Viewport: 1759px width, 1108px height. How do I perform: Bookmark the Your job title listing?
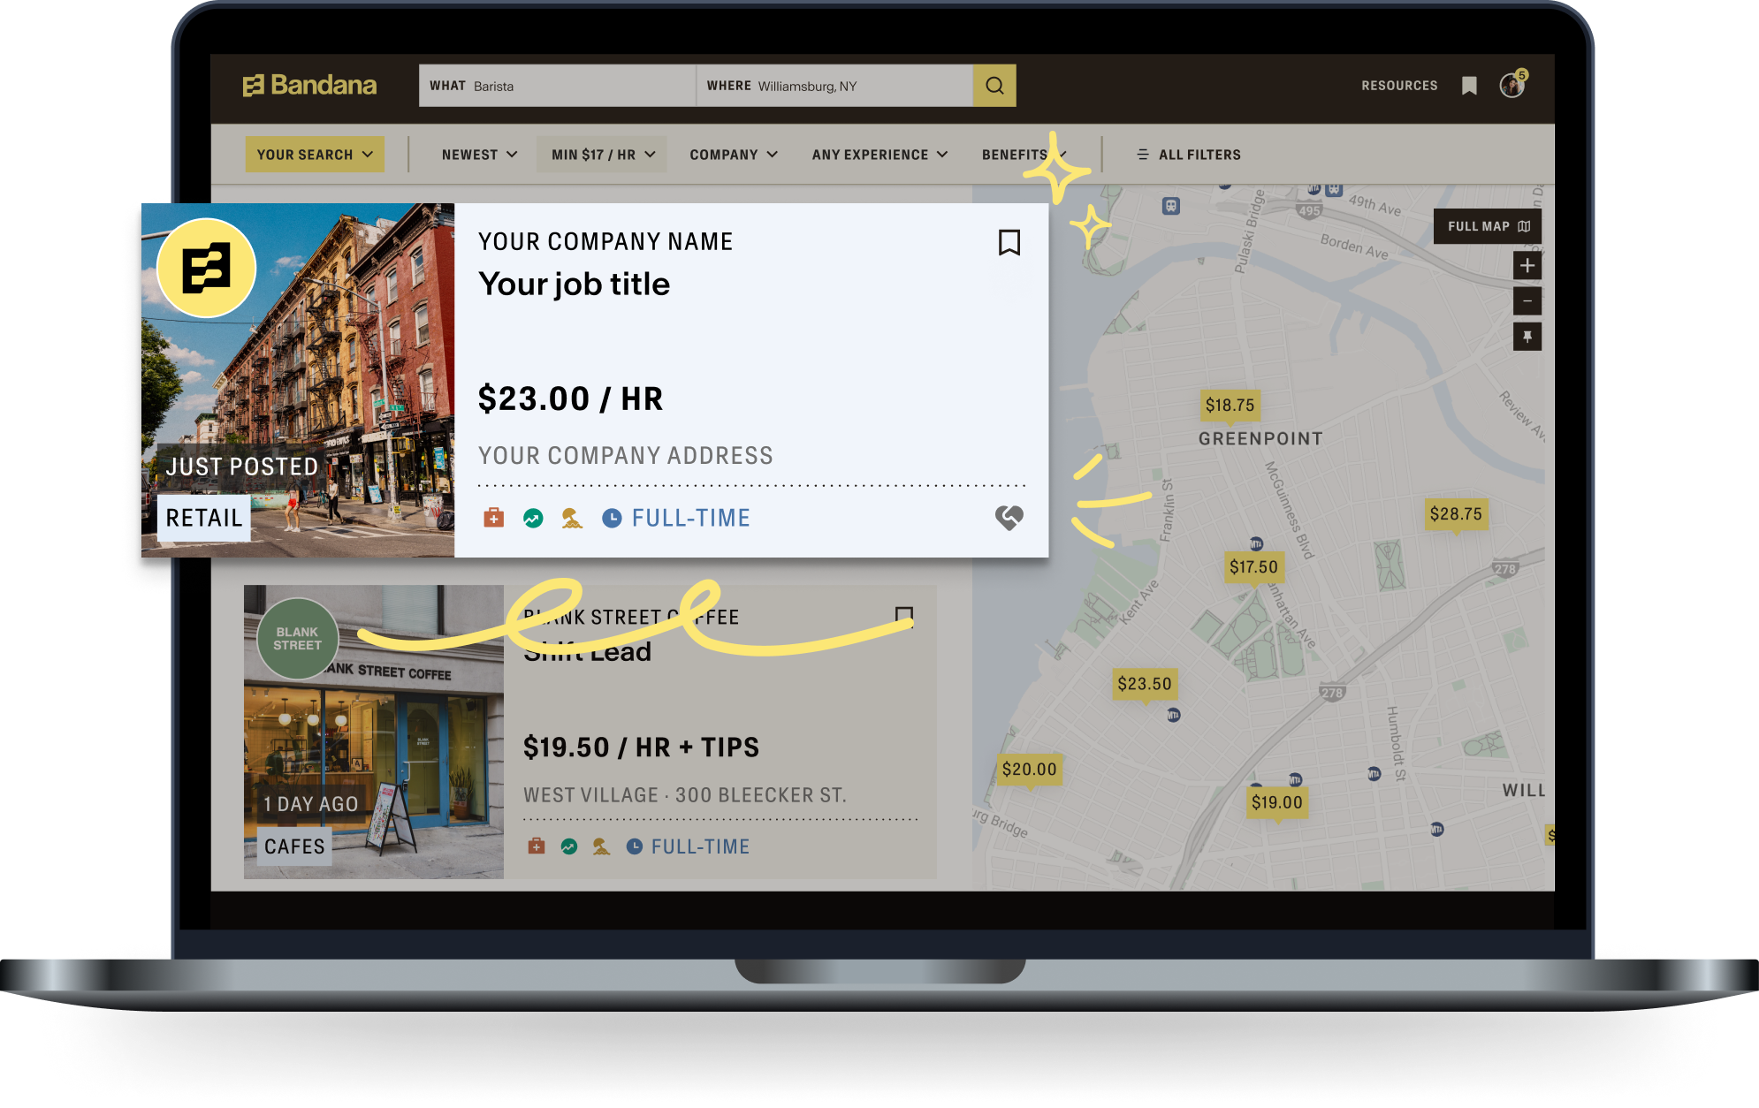point(1009,243)
